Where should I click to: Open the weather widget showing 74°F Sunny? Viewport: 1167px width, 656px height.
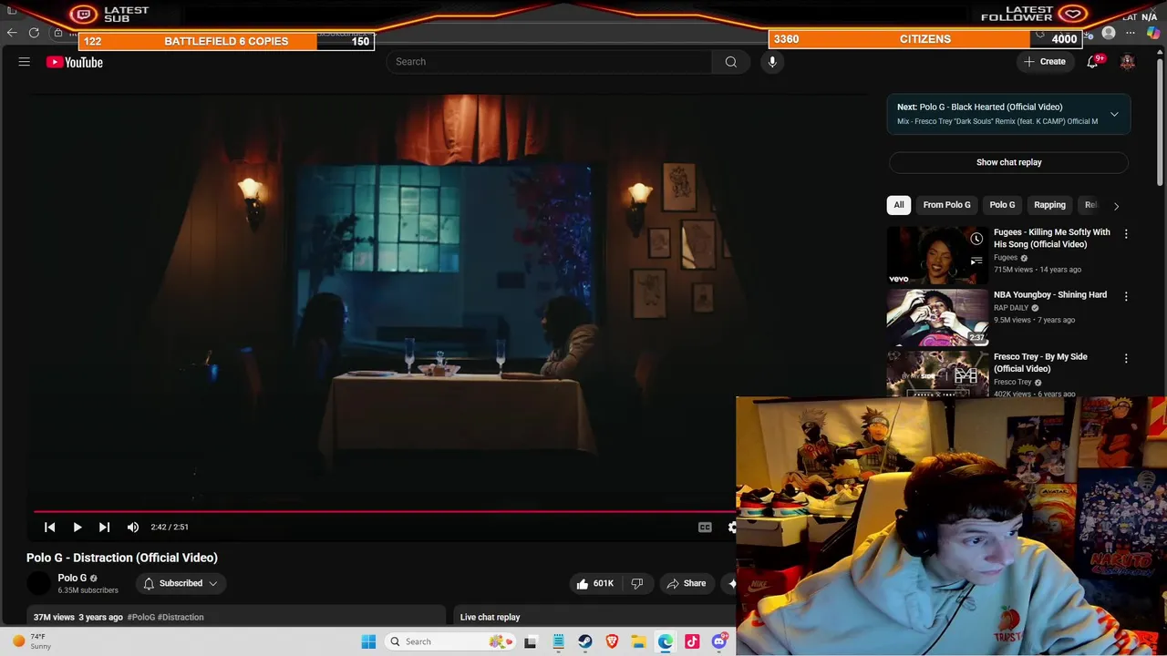(x=33, y=641)
